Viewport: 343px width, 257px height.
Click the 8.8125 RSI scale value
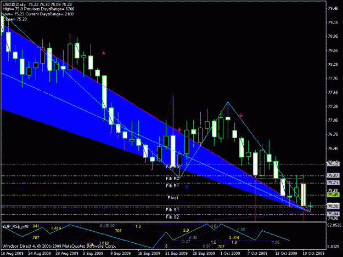pyautogui.click(x=333, y=247)
